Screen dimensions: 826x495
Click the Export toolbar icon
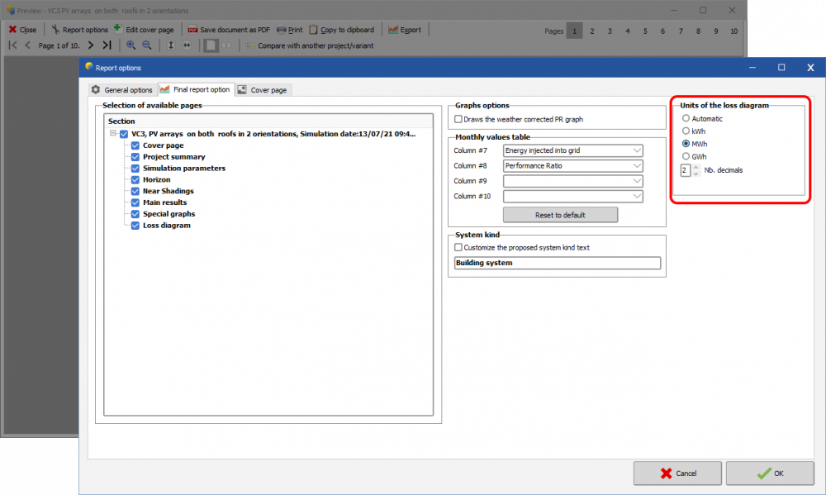[x=393, y=30]
